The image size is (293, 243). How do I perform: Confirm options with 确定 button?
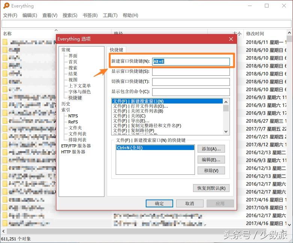tap(159, 204)
